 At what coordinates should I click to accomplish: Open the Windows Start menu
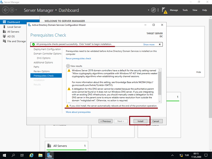(x=4, y=155)
